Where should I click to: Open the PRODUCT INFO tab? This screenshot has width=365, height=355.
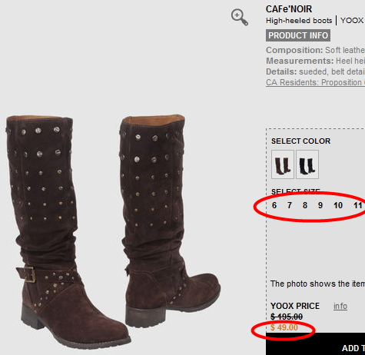pyautogui.click(x=298, y=35)
